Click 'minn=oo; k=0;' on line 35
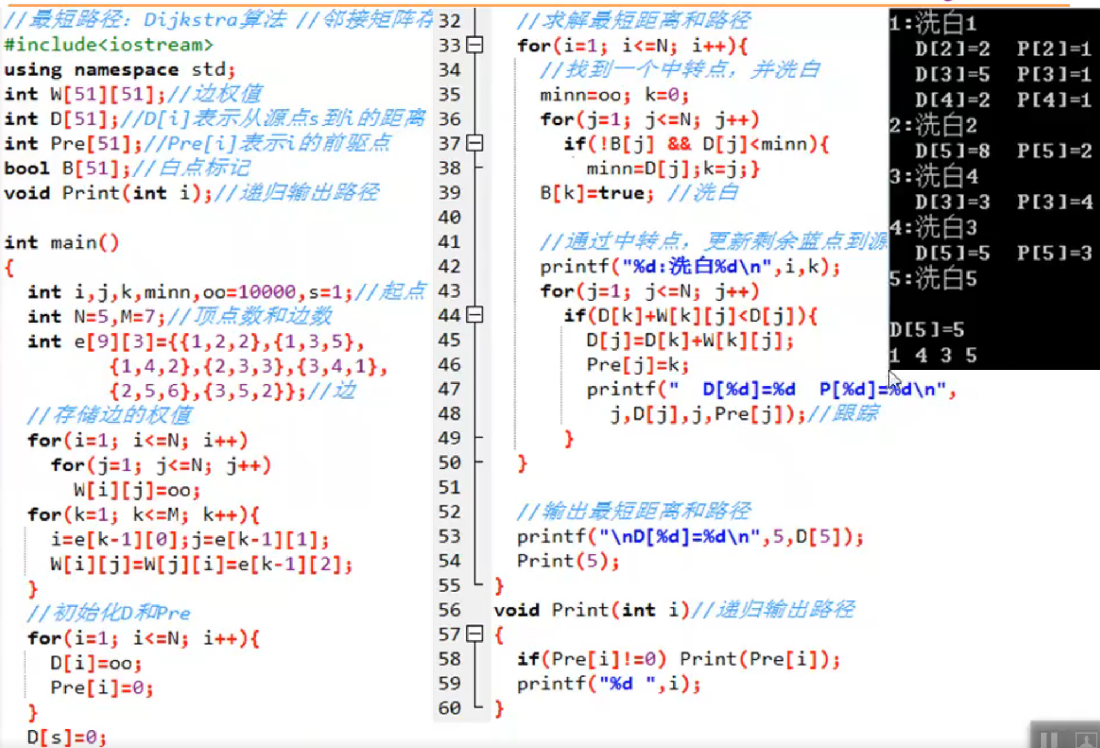Image resolution: width=1100 pixels, height=748 pixels. click(614, 95)
